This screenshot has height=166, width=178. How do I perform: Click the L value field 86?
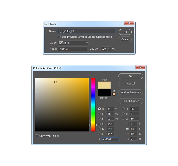(135, 109)
